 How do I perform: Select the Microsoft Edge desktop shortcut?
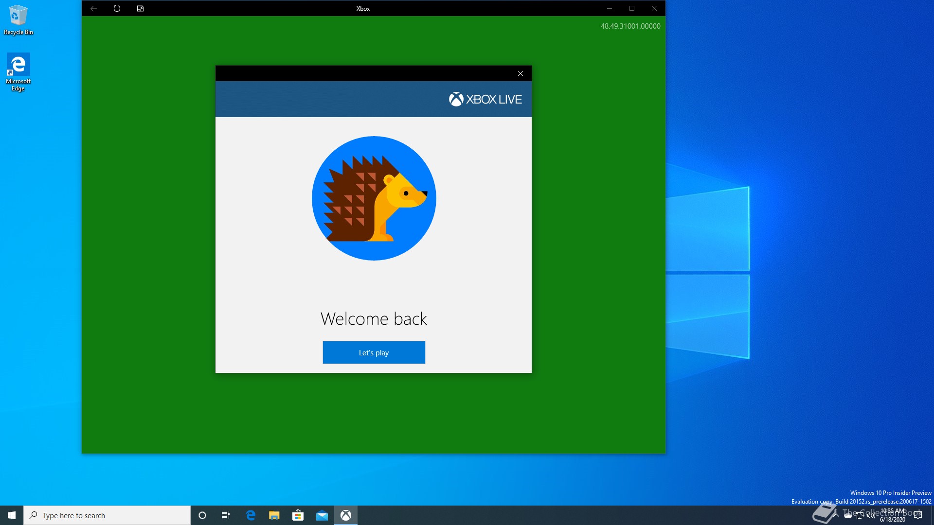click(x=18, y=72)
